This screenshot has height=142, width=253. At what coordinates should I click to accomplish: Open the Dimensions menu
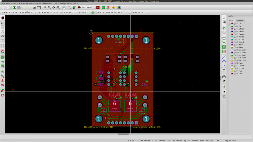pos(47,3)
